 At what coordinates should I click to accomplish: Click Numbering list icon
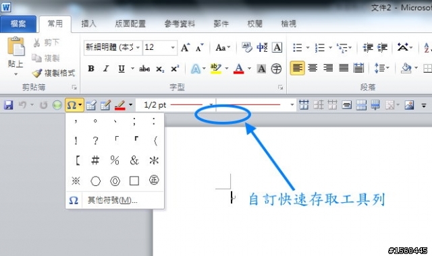coord(319,48)
